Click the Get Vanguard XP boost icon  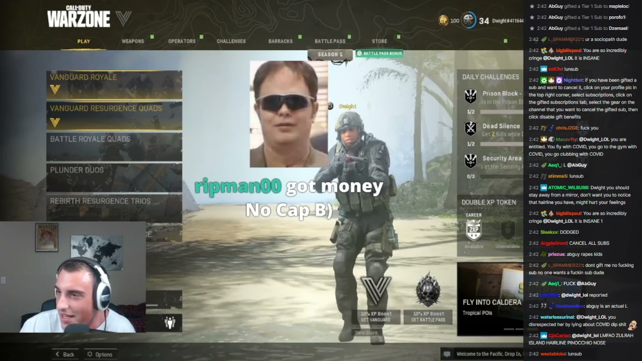pyautogui.click(x=376, y=291)
